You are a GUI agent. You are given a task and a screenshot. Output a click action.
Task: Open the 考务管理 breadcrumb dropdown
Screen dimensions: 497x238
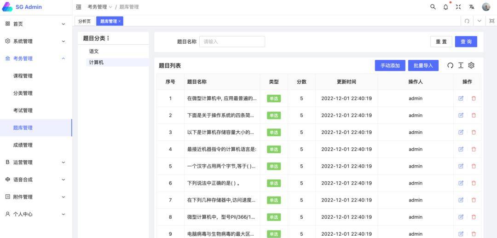coord(100,7)
